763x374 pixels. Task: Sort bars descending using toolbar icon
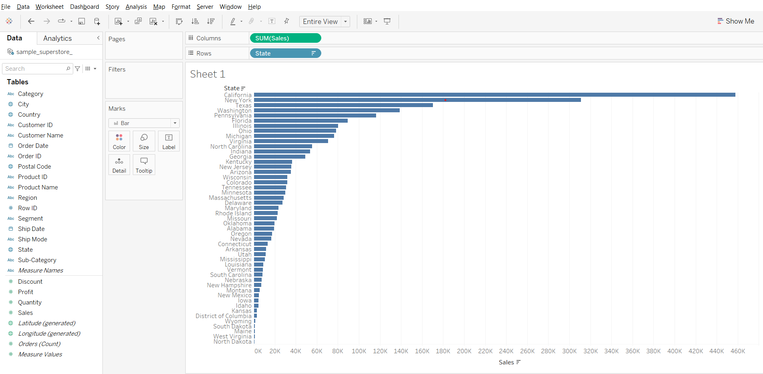point(211,21)
